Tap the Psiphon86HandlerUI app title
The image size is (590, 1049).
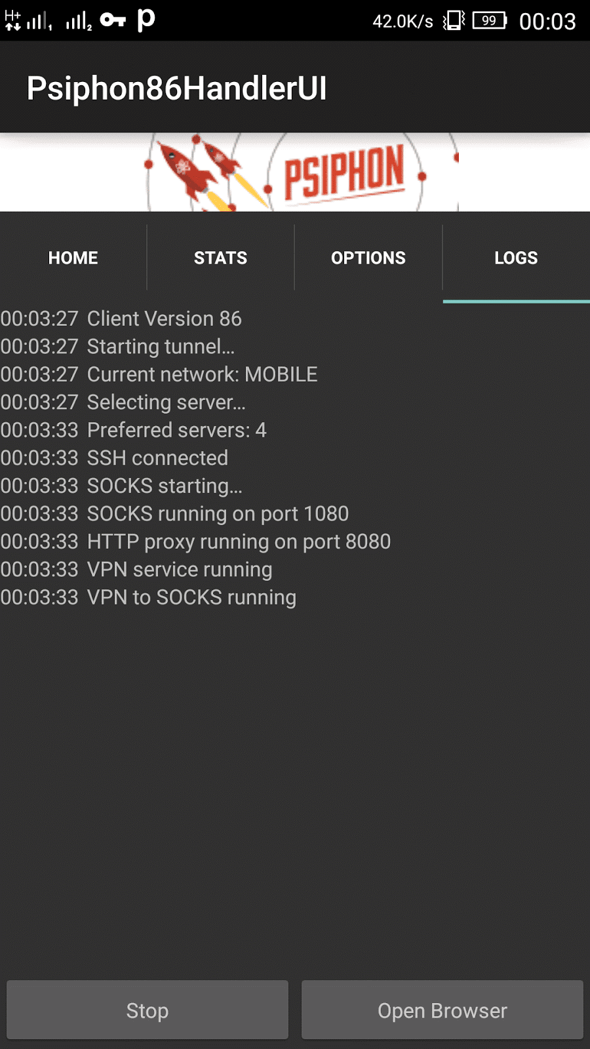tap(177, 89)
